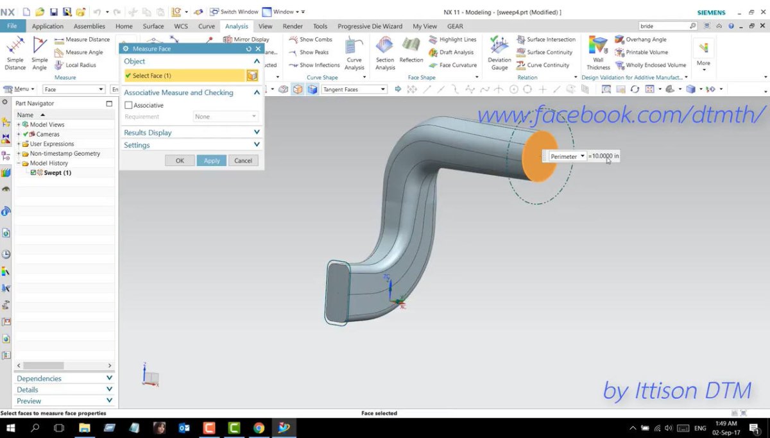Open the Perimeter measurement type dropdown
Image resolution: width=770 pixels, height=438 pixels.
(583, 156)
